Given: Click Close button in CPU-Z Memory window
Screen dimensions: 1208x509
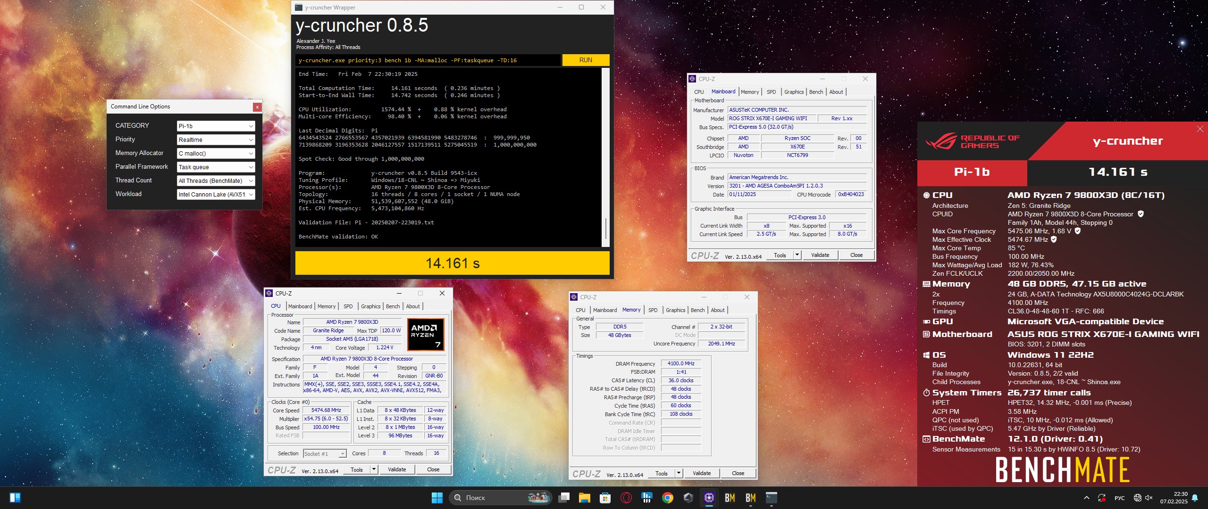Looking at the screenshot, I should [x=738, y=473].
